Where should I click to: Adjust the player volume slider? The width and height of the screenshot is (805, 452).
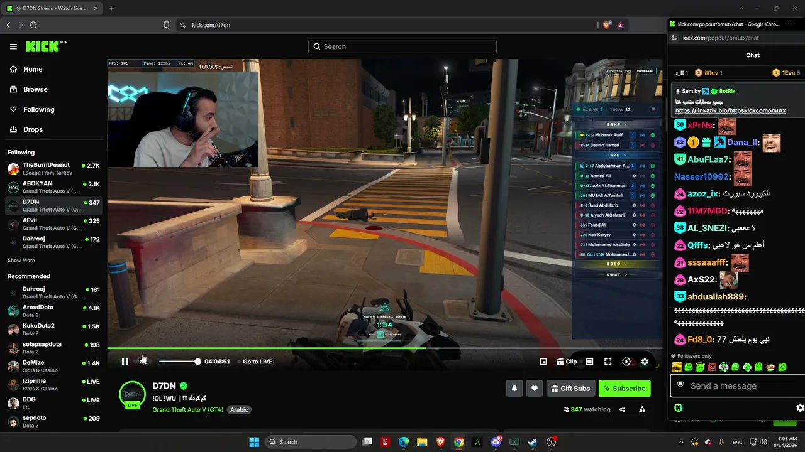pyautogui.click(x=179, y=362)
